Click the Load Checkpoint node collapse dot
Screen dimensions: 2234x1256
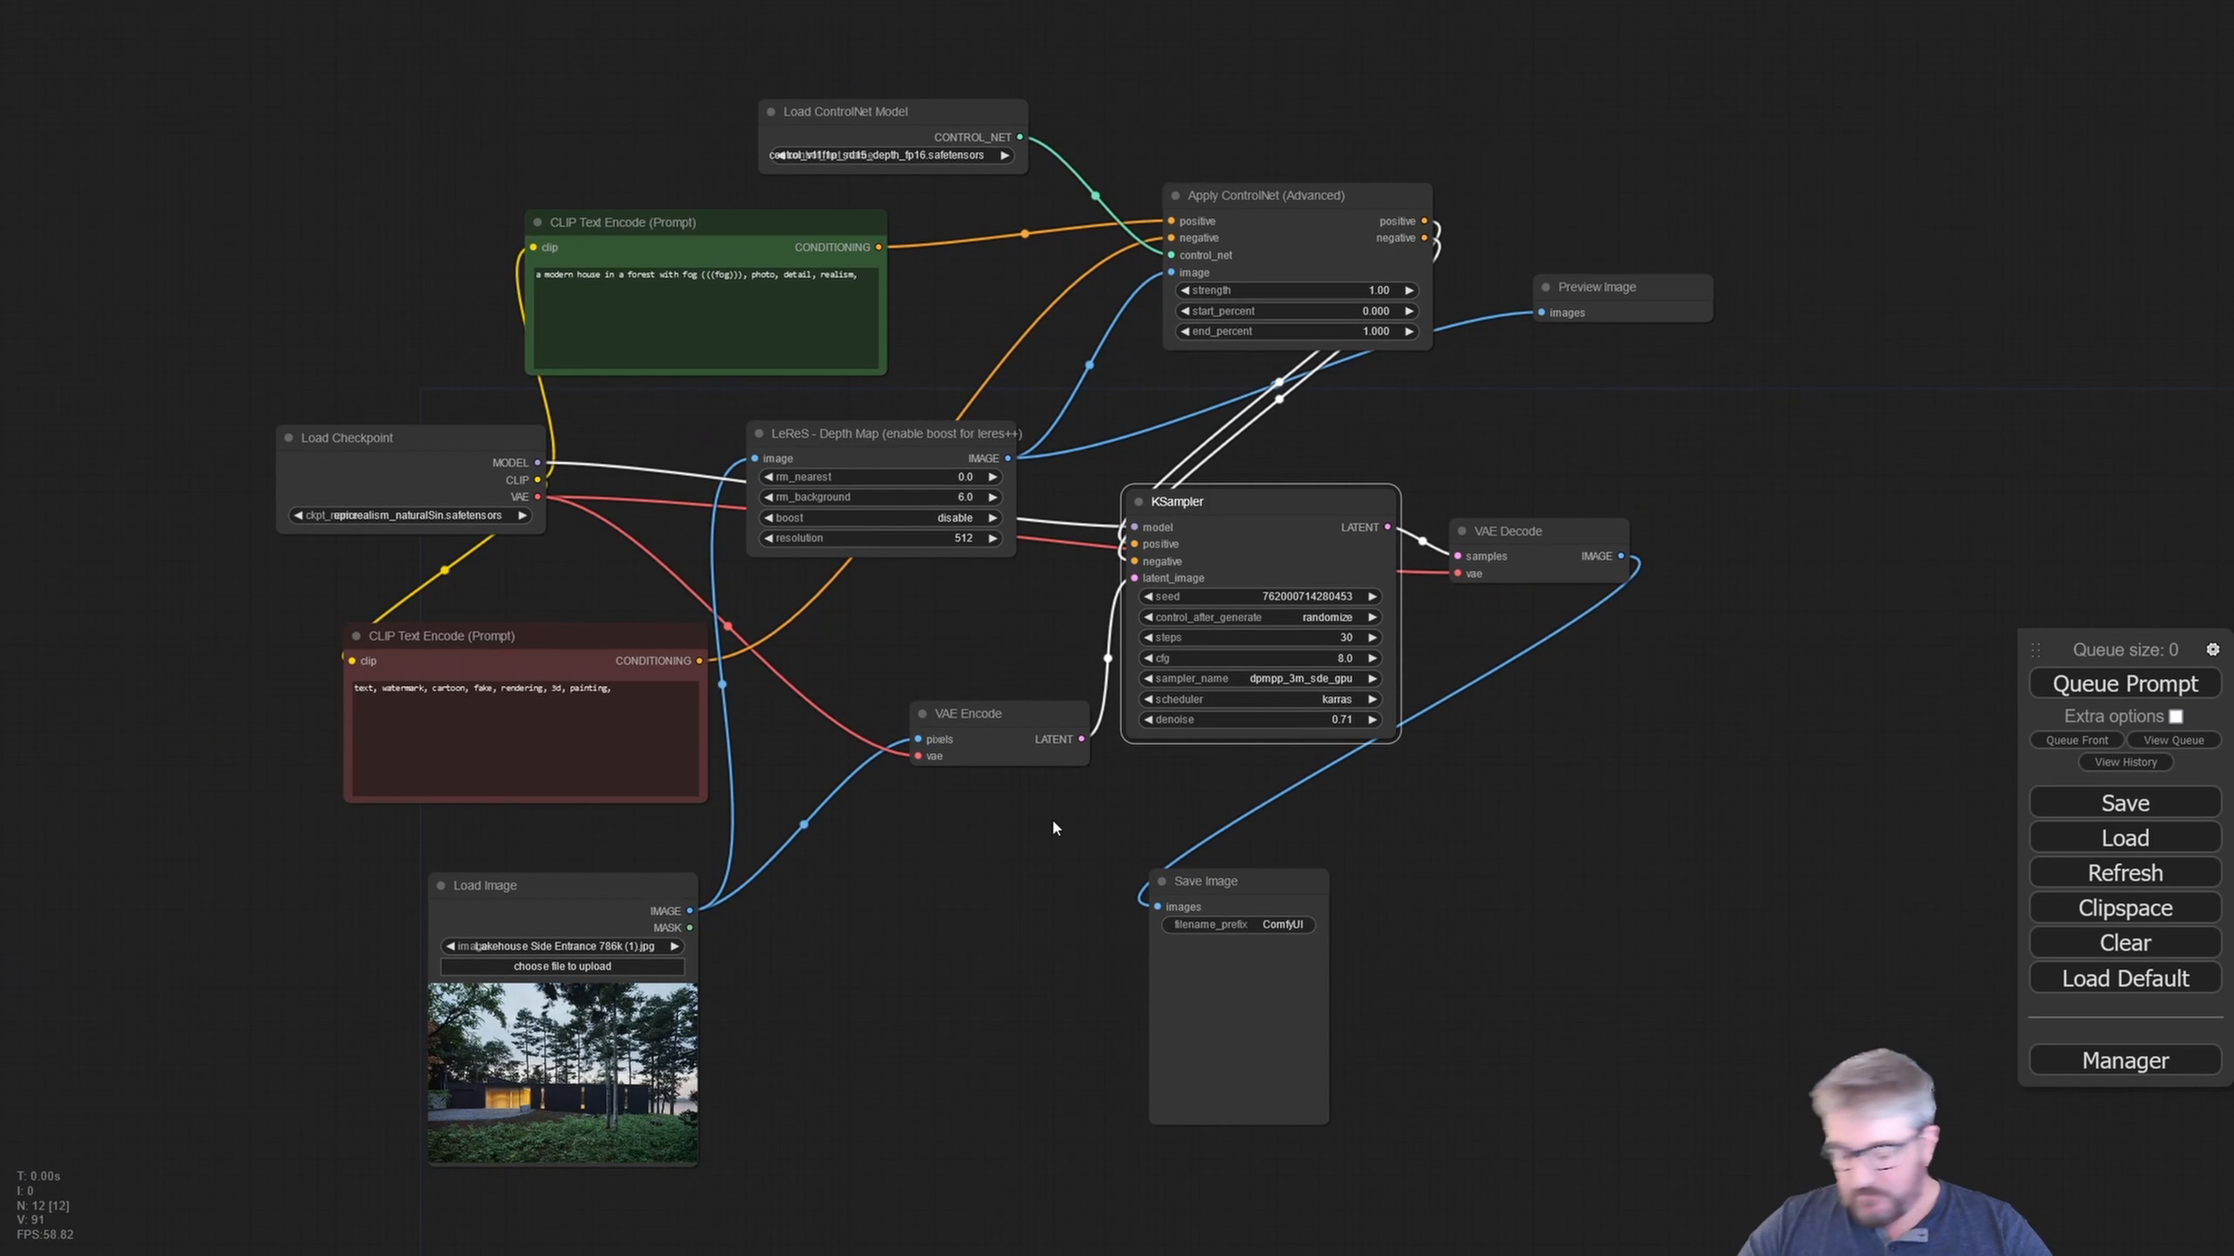[x=289, y=438]
